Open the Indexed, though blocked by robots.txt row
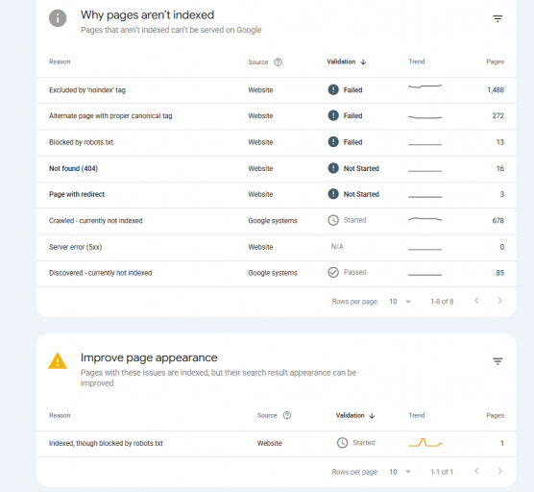Screen dimensions: 534x492 coord(277,444)
